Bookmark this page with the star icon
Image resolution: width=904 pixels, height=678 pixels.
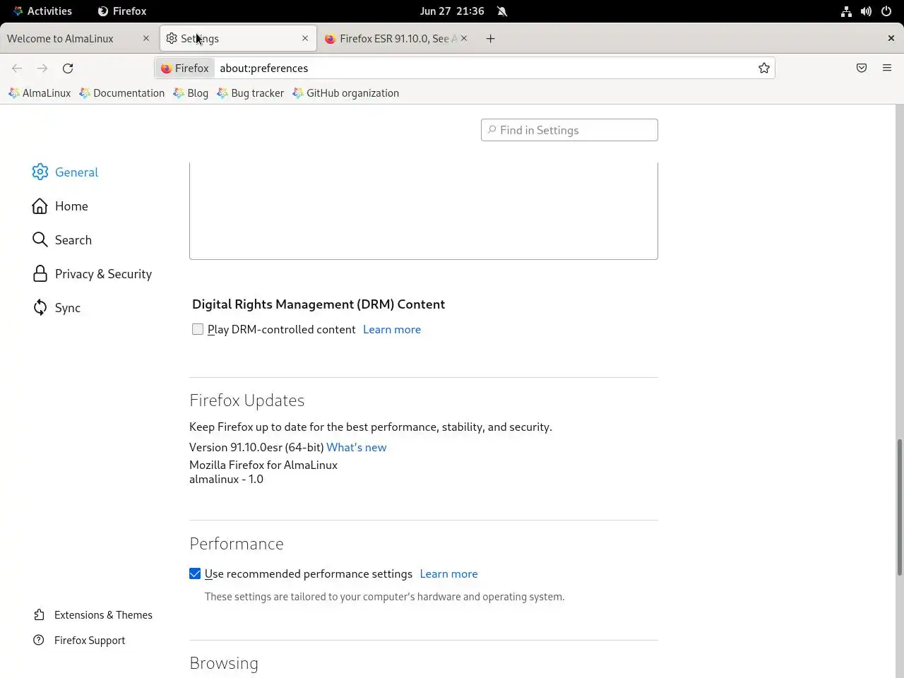pos(763,68)
